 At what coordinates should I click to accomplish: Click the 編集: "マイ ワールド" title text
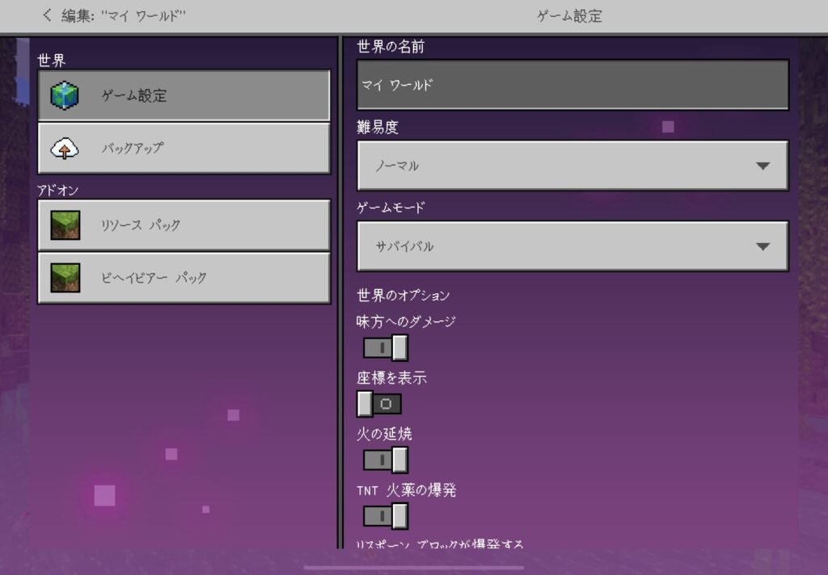click(x=124, y=16)
